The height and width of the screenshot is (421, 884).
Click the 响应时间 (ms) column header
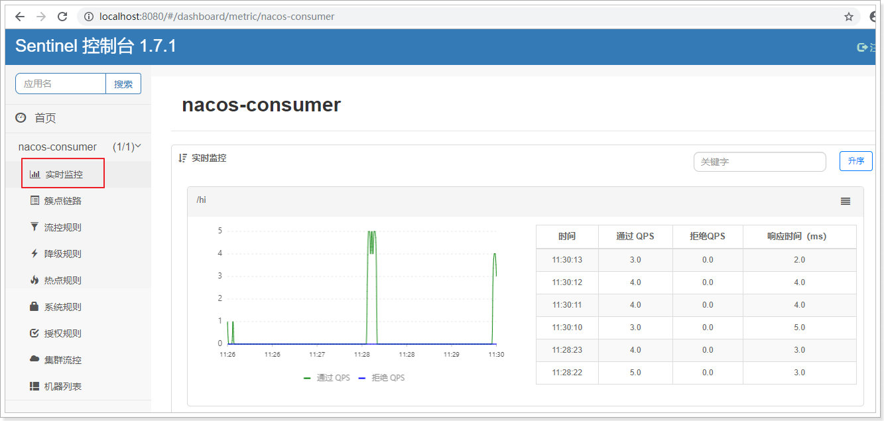pyautogui.click(x=800, y=236)
